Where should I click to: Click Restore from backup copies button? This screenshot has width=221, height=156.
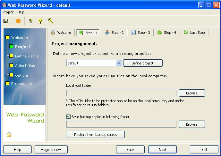click(96, 135)
